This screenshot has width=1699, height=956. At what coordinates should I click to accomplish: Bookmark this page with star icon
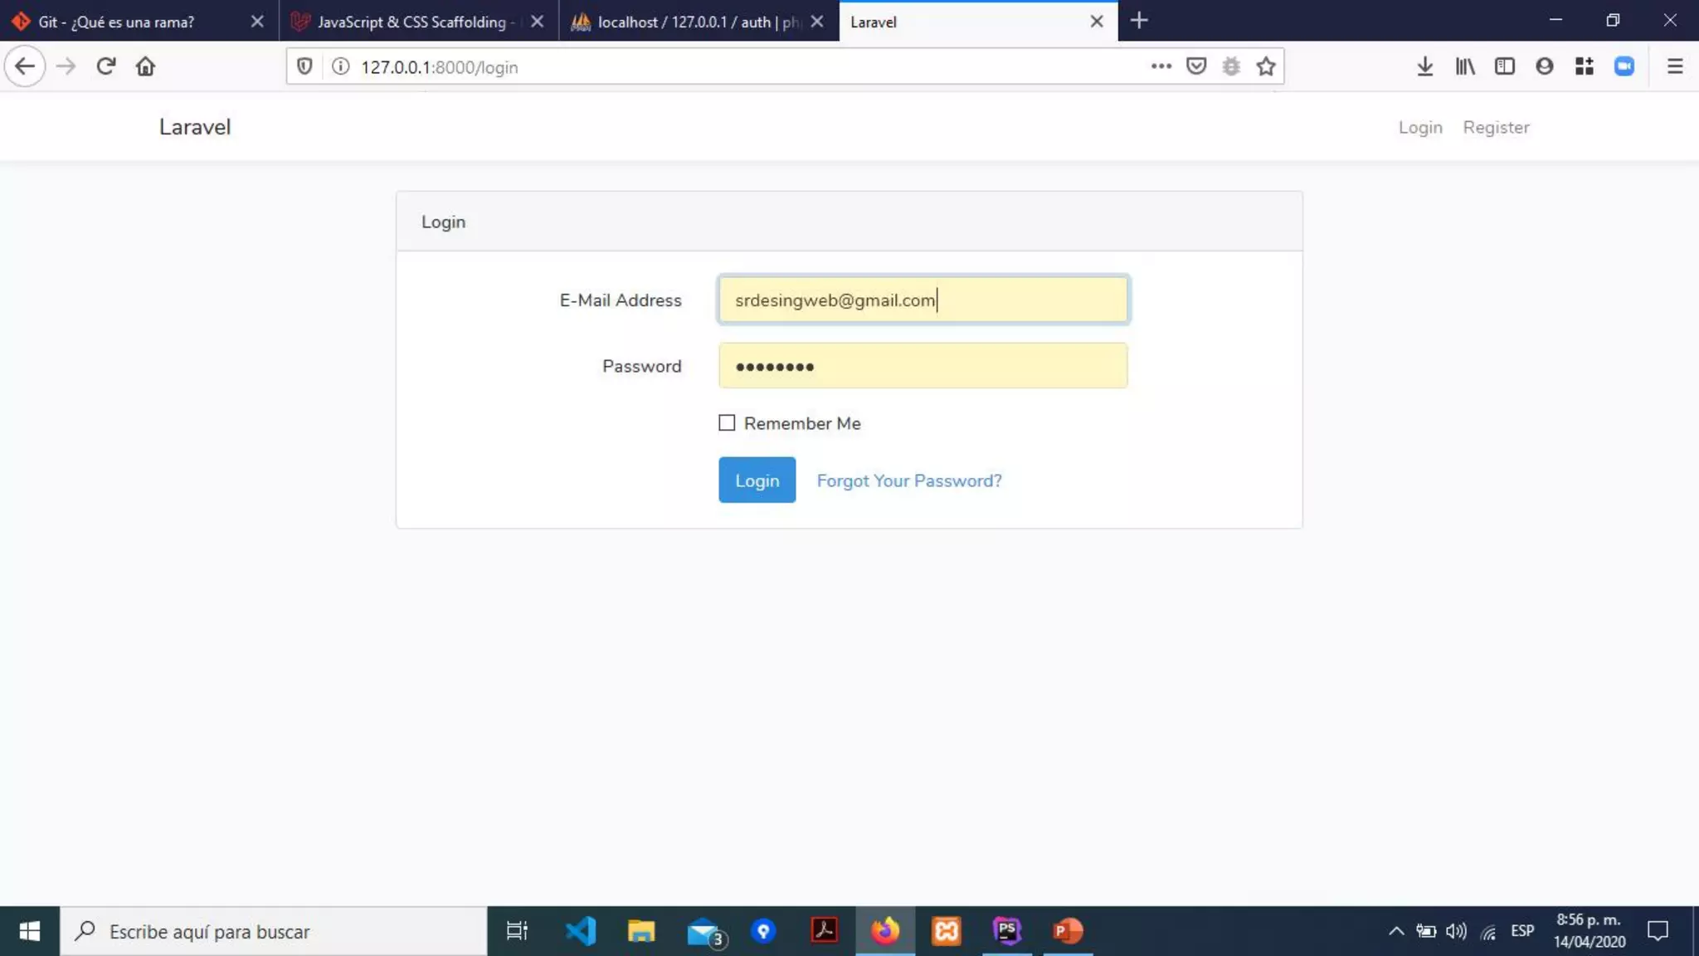(x=1265, y=66)
